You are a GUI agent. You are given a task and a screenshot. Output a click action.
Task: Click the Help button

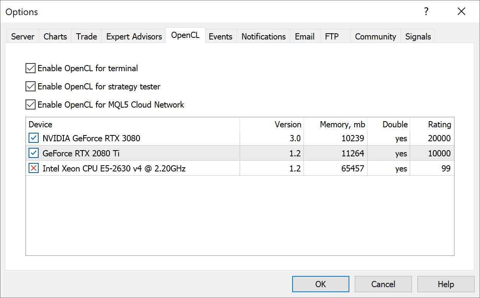pyautogui.click(x=446, y=284)
